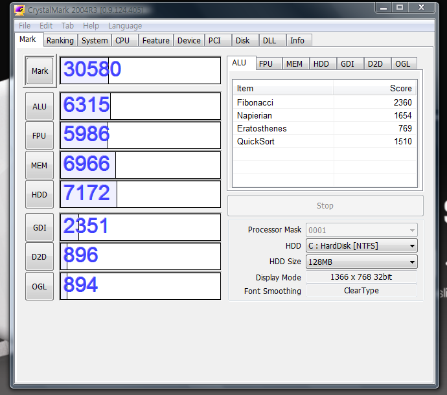Screen dimensions: 447x395
Task: Click the CrystalMark app icon in title bar
Action: (x=19, y=10)
